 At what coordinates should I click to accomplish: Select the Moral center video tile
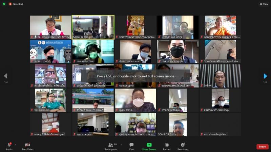[x=93, y=27]
